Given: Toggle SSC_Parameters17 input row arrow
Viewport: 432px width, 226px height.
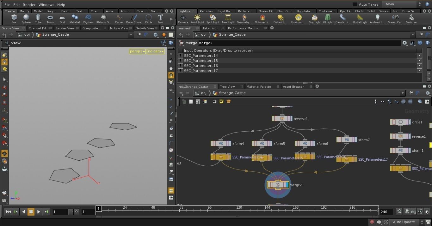Looking at the screenshot, I should [x=181, y=71].
